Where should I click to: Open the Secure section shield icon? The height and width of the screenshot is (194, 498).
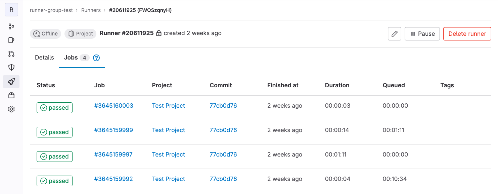point(11,67)
